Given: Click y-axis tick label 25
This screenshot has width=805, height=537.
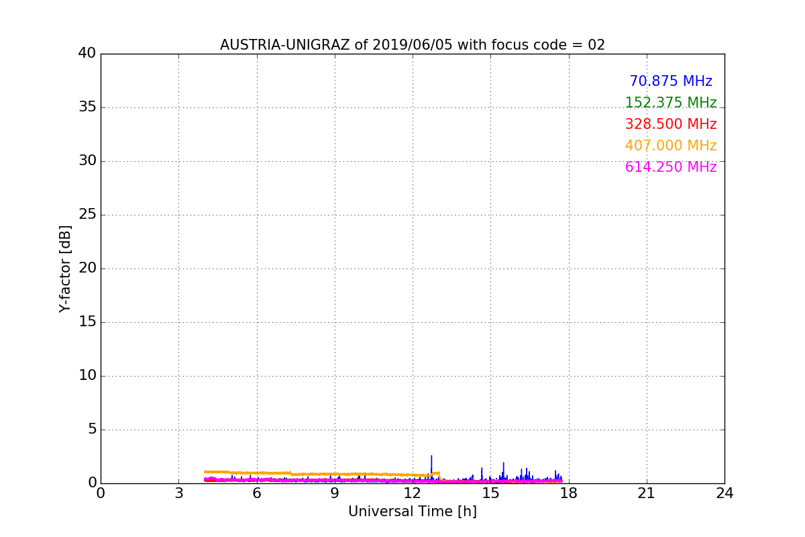Looking at the screenshot, I should click(87, 215).
